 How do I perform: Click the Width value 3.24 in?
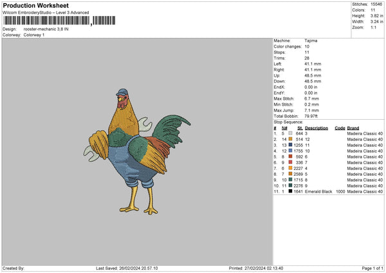[376, 22]
